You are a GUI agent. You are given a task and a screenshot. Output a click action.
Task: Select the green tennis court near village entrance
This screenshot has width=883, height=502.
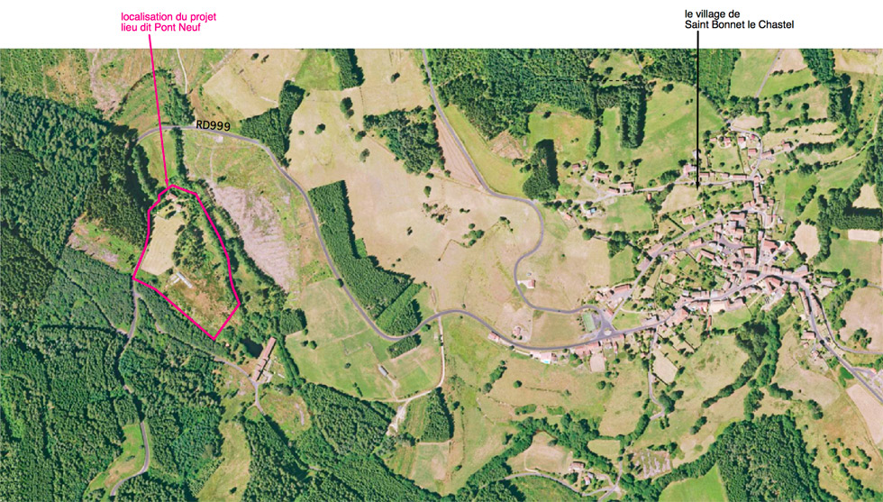coord(587,323)
